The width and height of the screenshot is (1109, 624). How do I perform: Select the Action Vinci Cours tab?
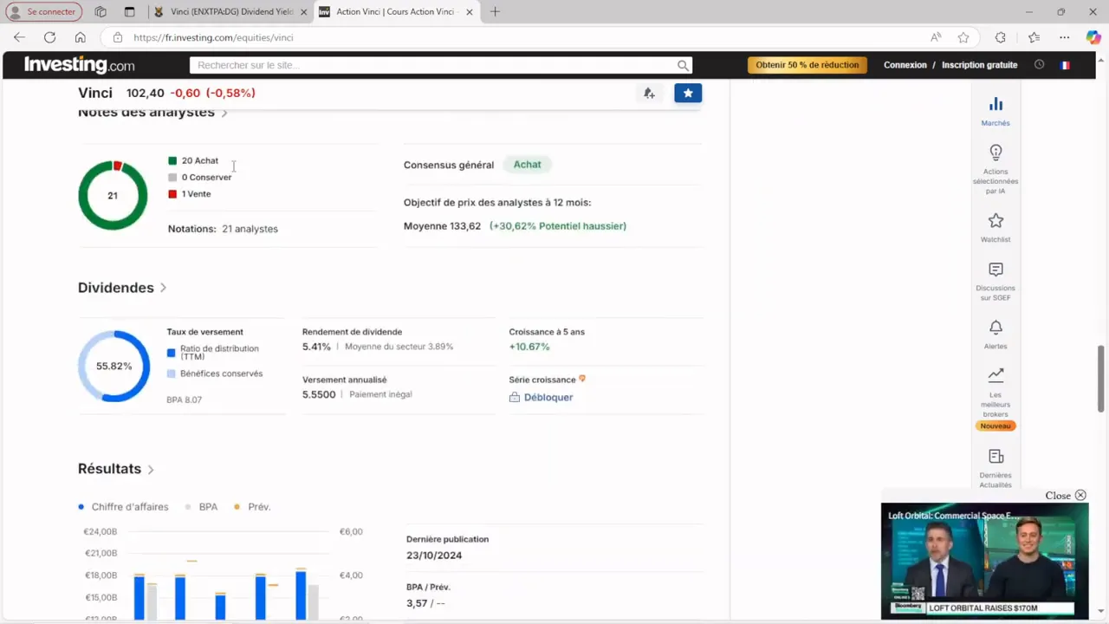pos(396,12)
